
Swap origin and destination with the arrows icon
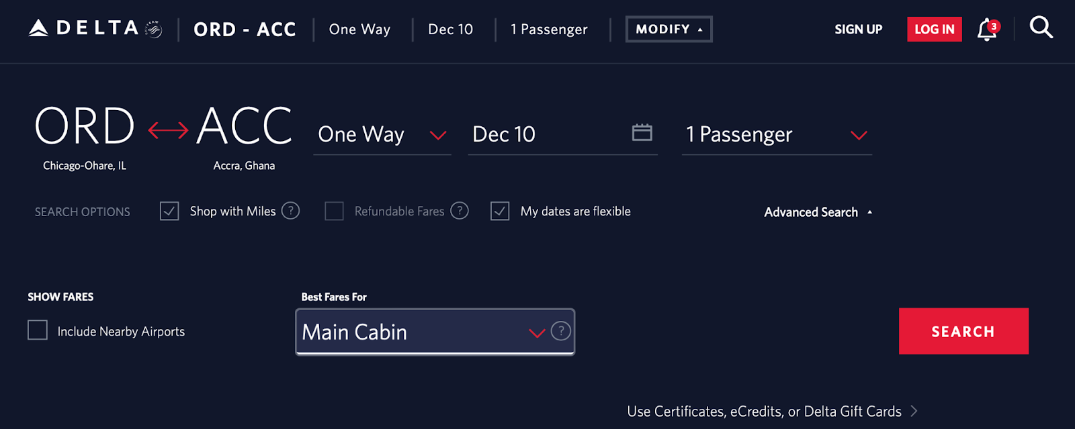(168, 130)
